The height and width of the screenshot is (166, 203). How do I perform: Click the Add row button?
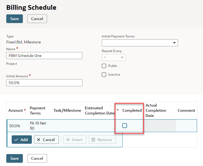pos(21,139)
